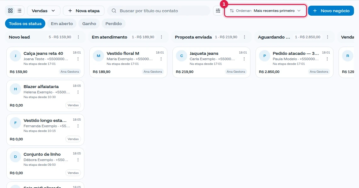This screenshot has height=188, width=359.
Task: Open options menu for Em atendimento column
Action: pyautogui.click(x=161, y=37)
